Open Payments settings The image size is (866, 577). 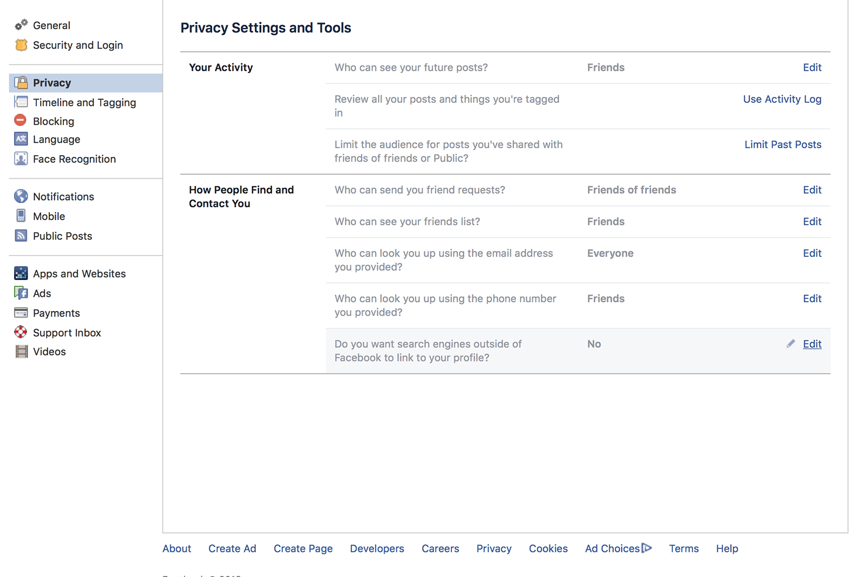pos(56,313)
